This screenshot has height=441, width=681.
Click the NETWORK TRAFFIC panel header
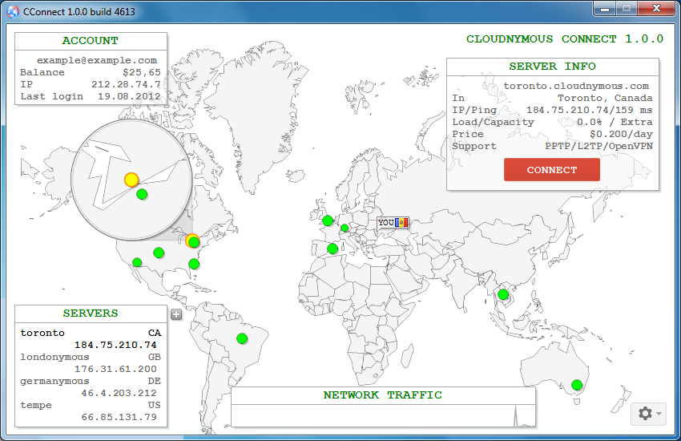pyautogui.click(x=383, y=395)
